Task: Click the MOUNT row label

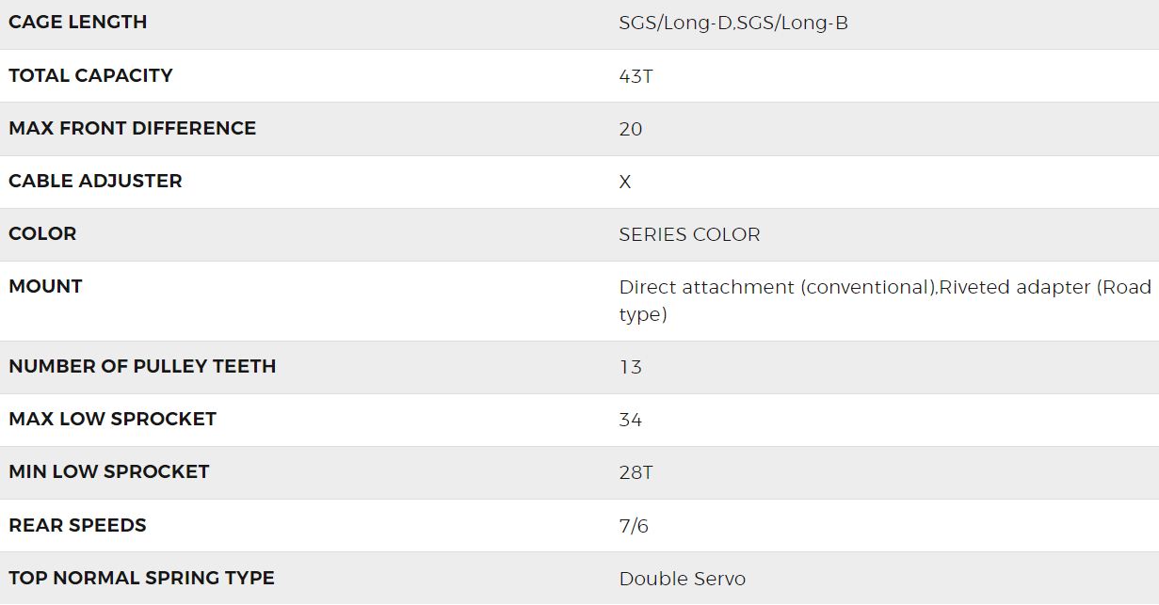Action: click(45, 286)
